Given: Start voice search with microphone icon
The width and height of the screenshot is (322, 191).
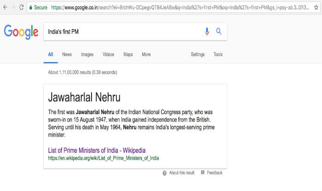Looking at the screenshot, I should (x=207, y=31).
